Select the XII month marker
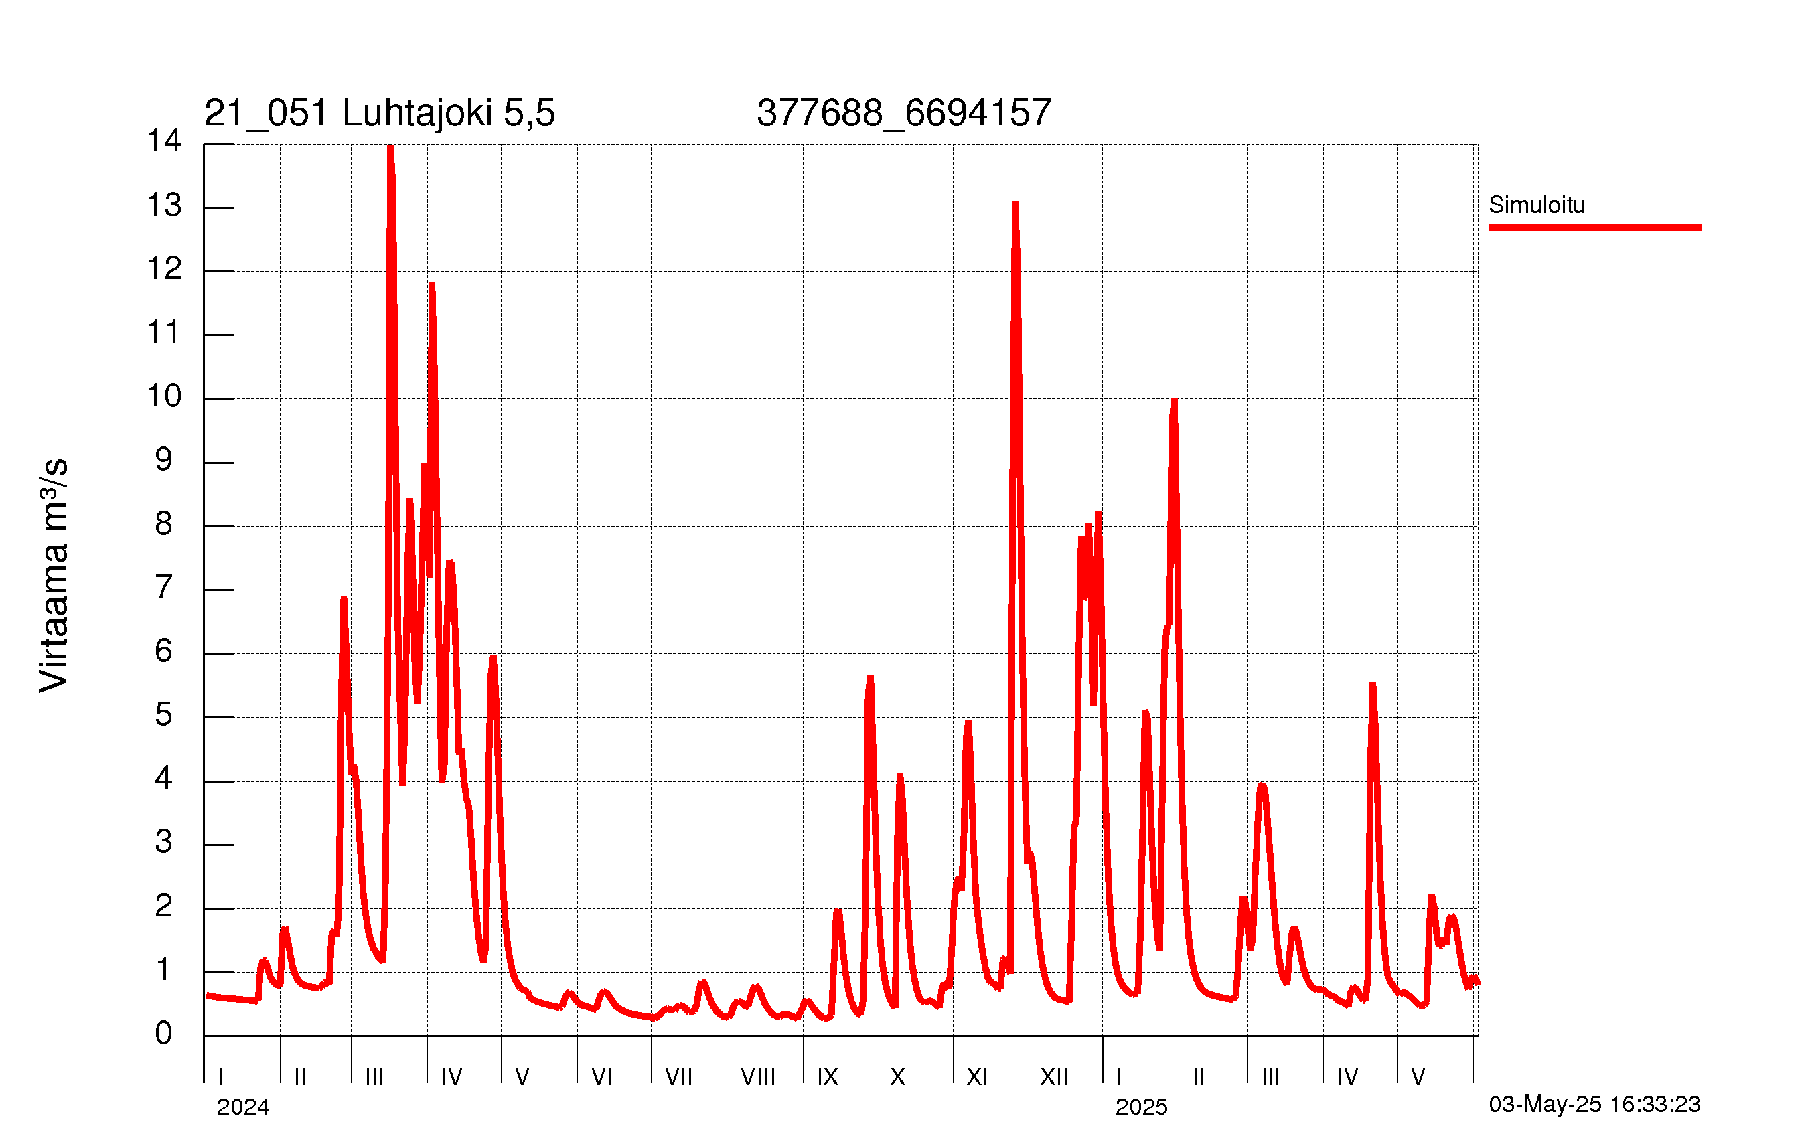Image resolution: width=1808 pixels, height=1138 pixels. pyautogui.click(x=1054, y=1077)
